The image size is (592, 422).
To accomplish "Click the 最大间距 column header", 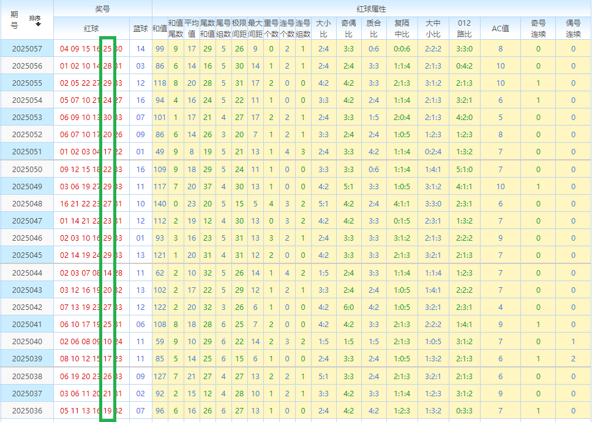I will click(x=255, y=28).
